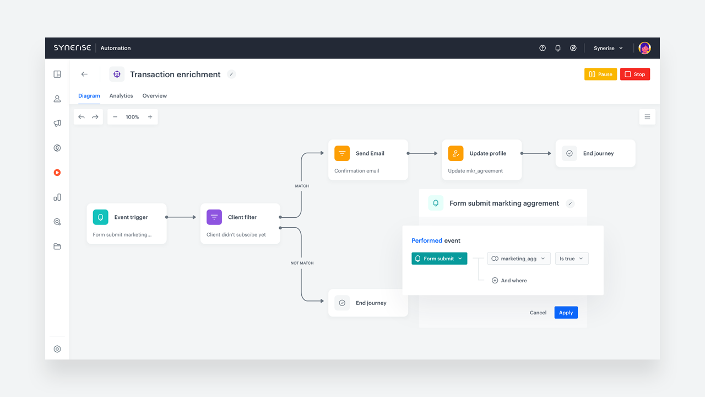Undo the last diagram change
This screenshot has height=397, width=705.
pos(82,117)
